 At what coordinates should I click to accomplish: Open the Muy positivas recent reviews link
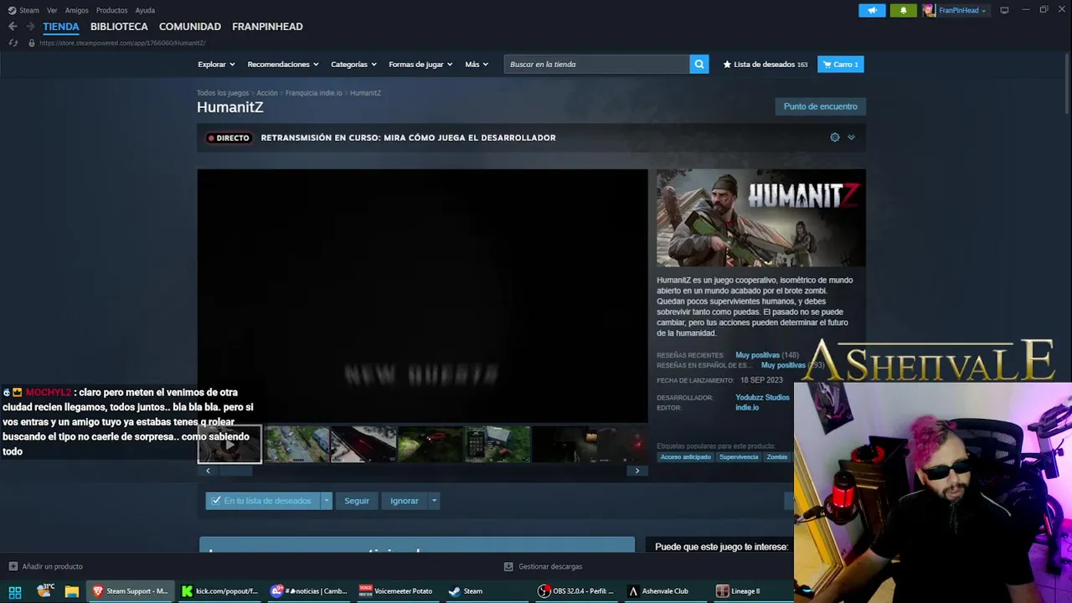(x=757, y=355)
